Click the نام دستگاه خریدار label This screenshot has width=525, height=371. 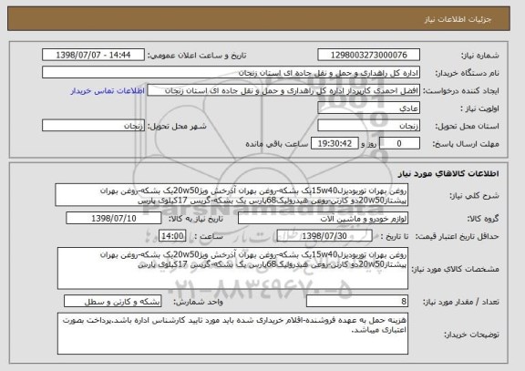(467, 73)
